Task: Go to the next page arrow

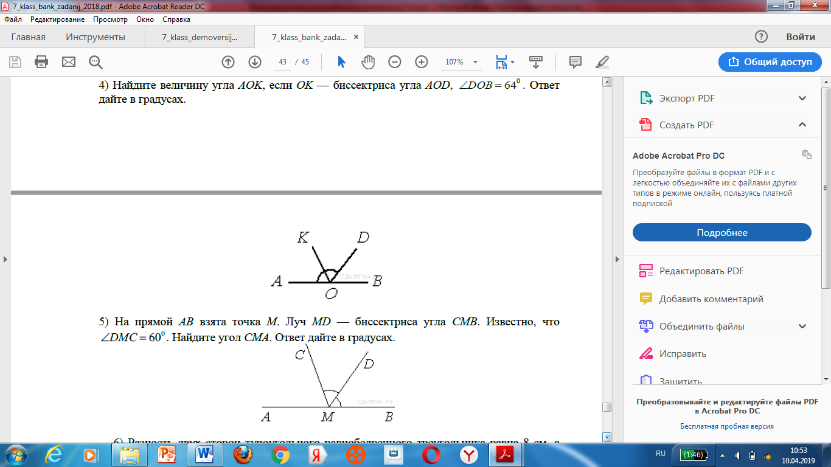Action: pos(255,62)
